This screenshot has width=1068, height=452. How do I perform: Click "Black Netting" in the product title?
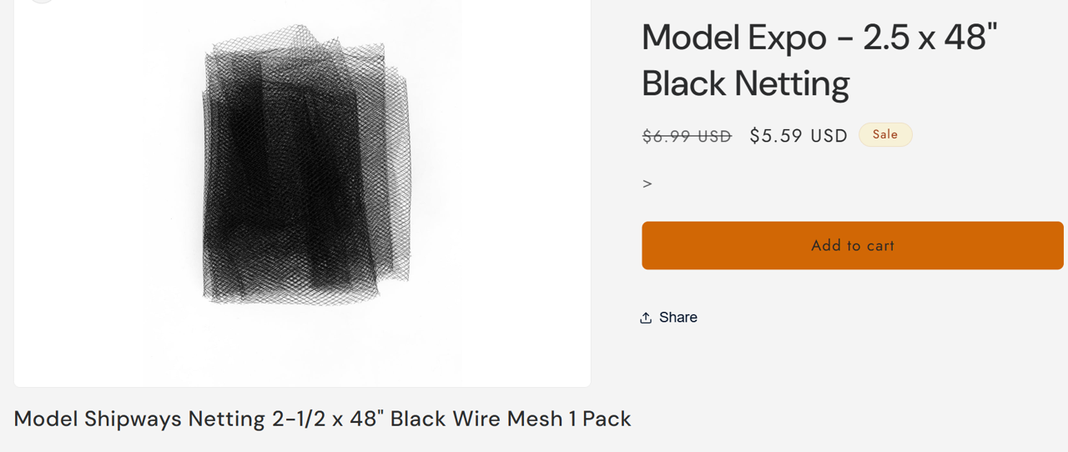point(745,83)
